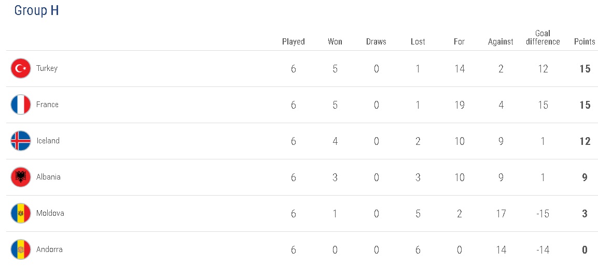
Task: Open the Andorra team name
Action: coord(49,249)
